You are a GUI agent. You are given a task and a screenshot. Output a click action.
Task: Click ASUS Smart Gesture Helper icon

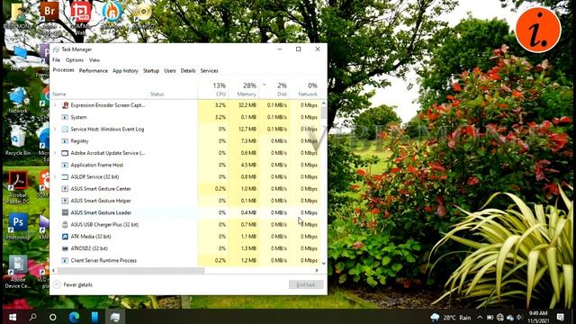65,201
